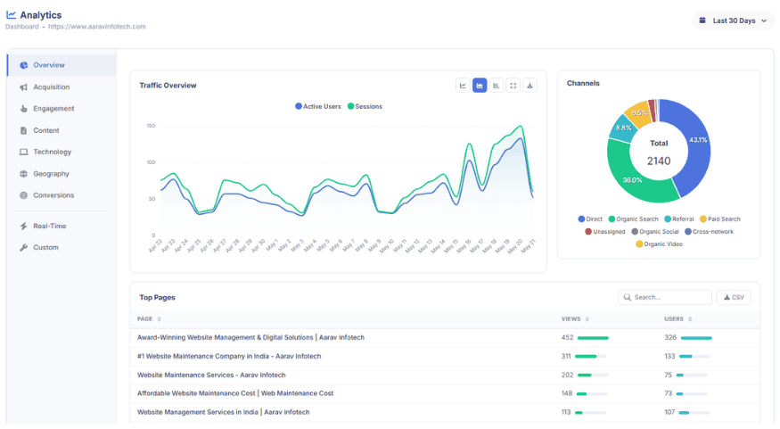This screenshot has height=429, width=780.
Task: Switch Traffic Overview to bar chart view
Action: point(497,86)
